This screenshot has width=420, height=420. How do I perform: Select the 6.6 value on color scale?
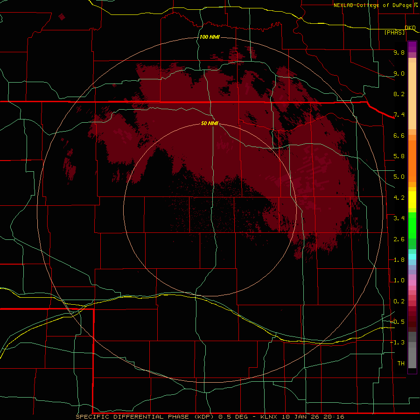coord(399,135)
